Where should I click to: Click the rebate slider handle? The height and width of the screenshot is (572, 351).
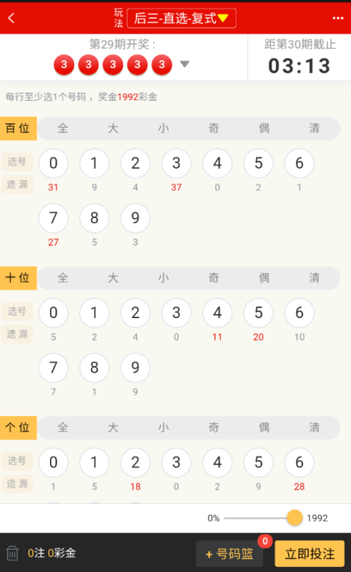coord(295,518)
